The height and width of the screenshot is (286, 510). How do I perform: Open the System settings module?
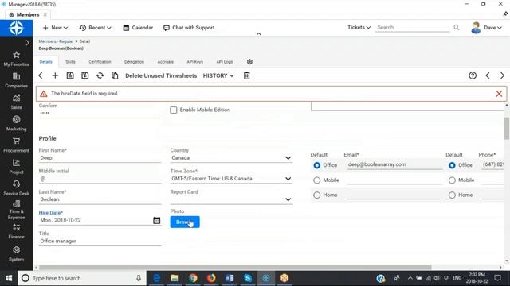coord(16,254)
